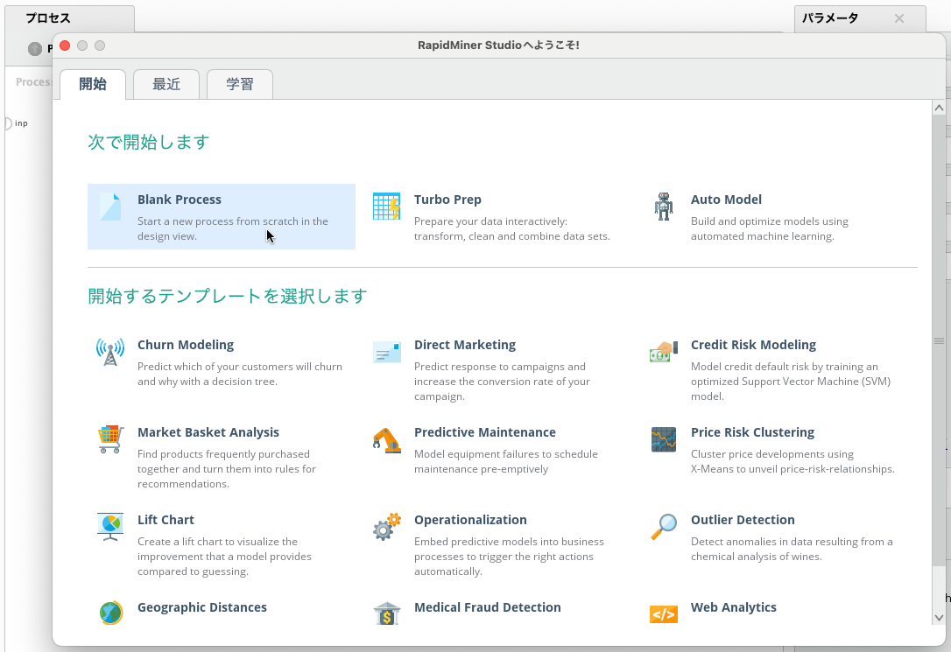Open the Geographic Distances template title
This screenshot has width=951, height=652.
(202, 607)
